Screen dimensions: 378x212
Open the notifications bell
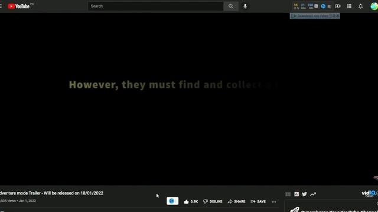[x=360, y=6]
